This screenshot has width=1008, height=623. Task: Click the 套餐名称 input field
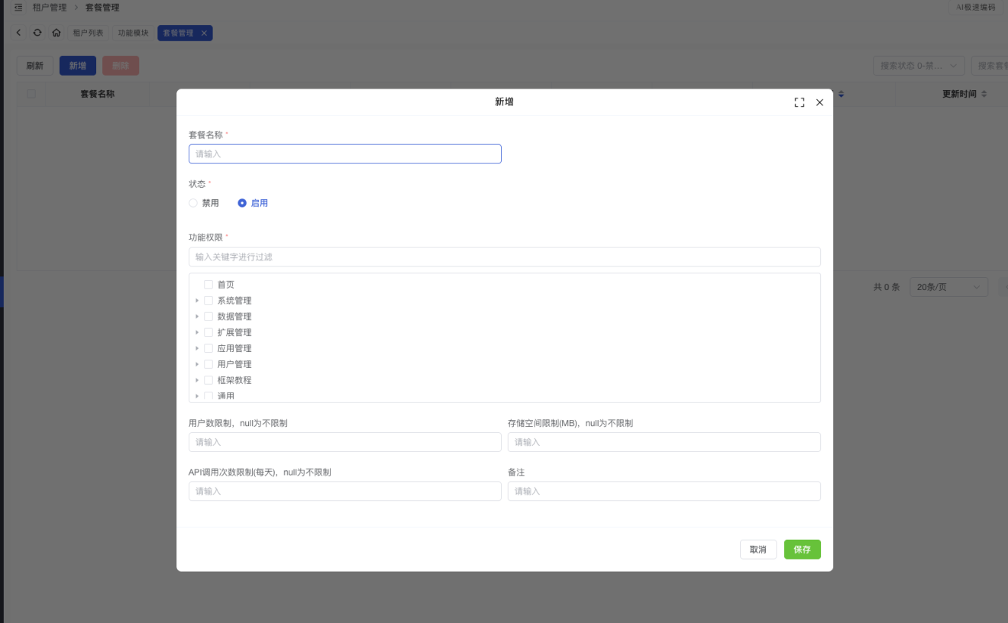pos(344,154)
